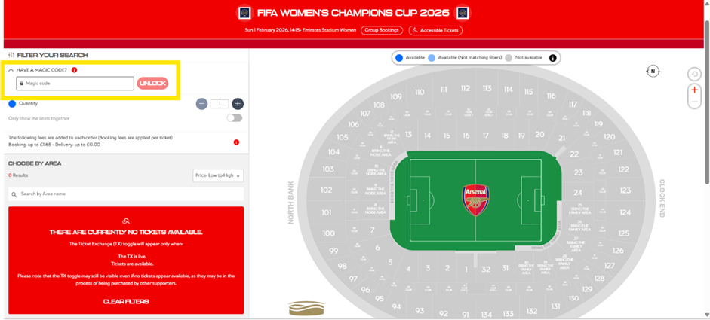Screen dimensions: 710x320
Task: Open Accessible Tickets link in header
Action: (435, 30)
